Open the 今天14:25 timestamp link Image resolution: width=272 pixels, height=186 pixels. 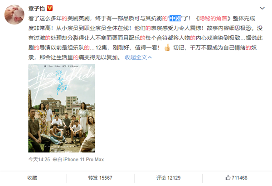(x=39, y=159)
